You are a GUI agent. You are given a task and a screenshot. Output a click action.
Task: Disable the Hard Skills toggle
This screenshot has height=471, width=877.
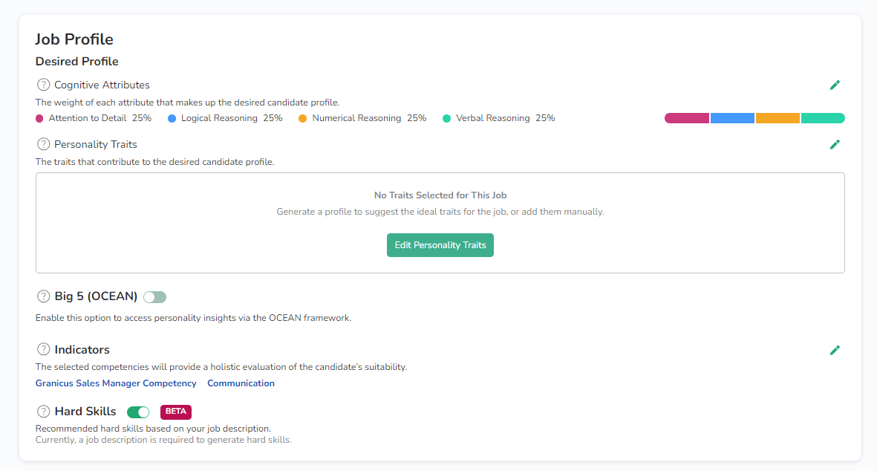[138, 412]
